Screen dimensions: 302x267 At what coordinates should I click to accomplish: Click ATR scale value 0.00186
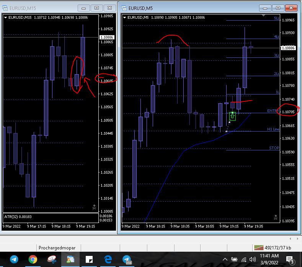[106, 216]
